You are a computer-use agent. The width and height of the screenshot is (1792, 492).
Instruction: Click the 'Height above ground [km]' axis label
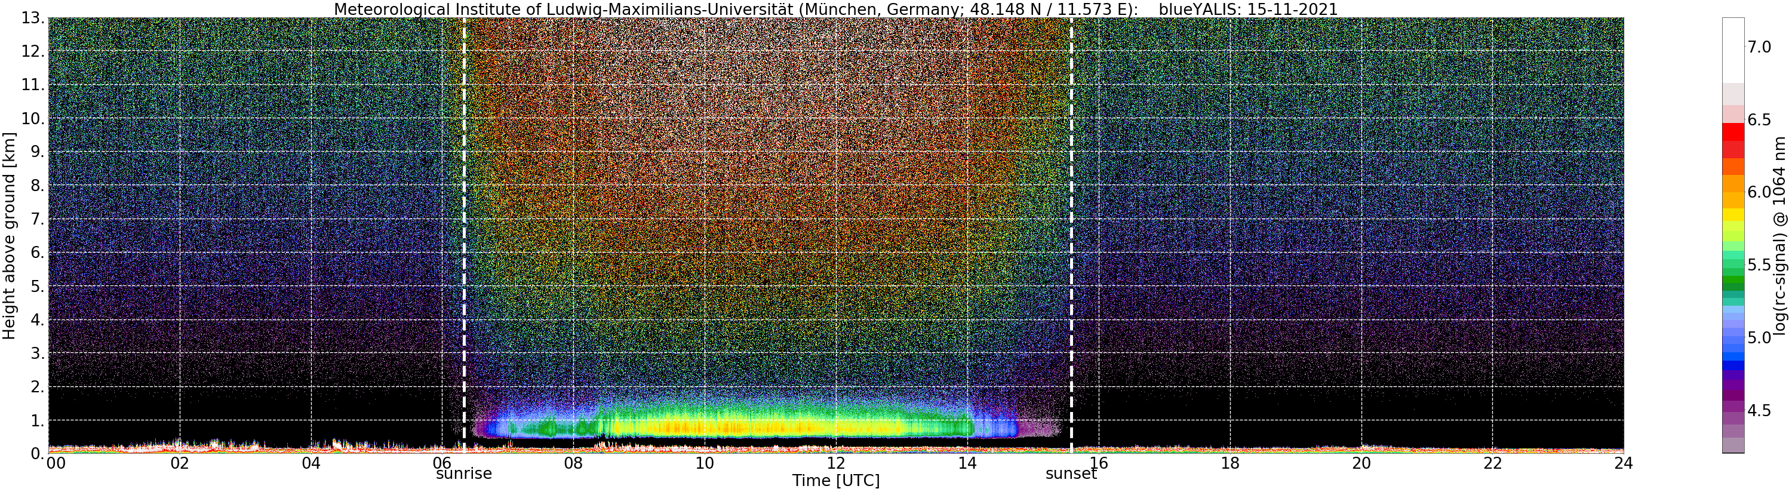tap(9, 236)
